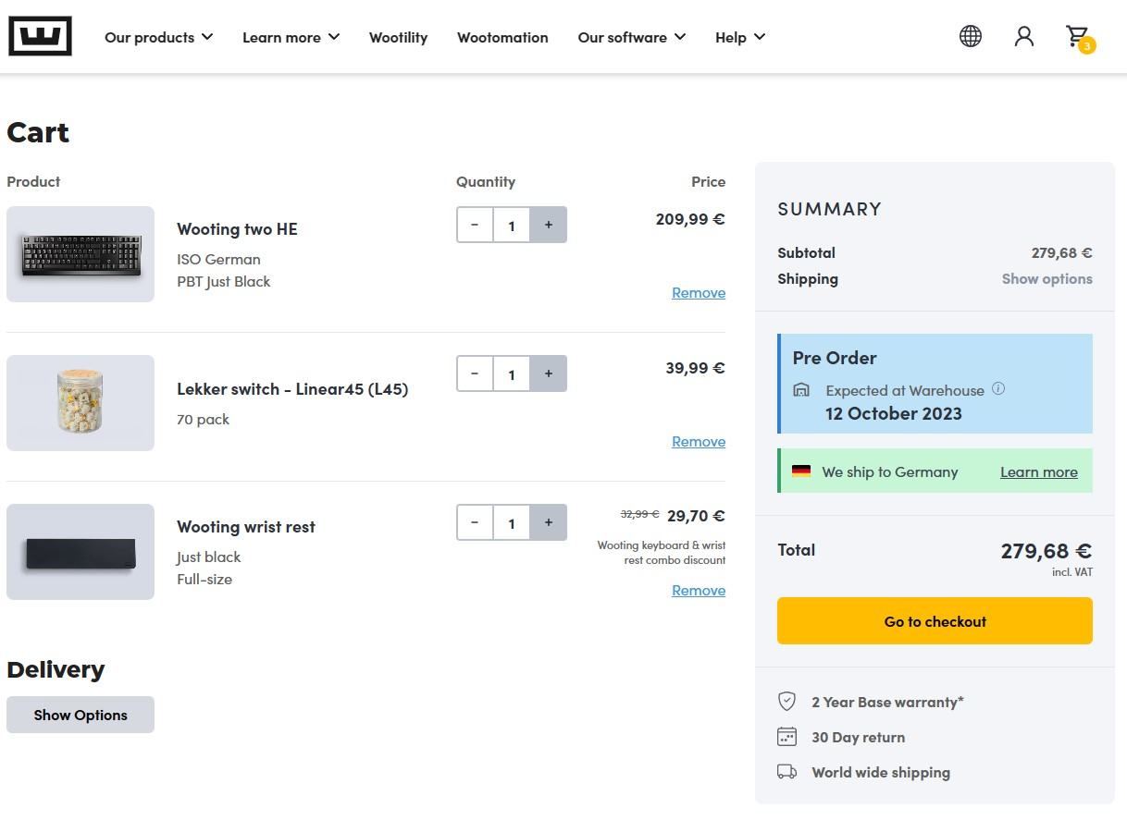1127x820 pixels.
Task: Show shipping options in Summary
Action: click(1046, 278)
